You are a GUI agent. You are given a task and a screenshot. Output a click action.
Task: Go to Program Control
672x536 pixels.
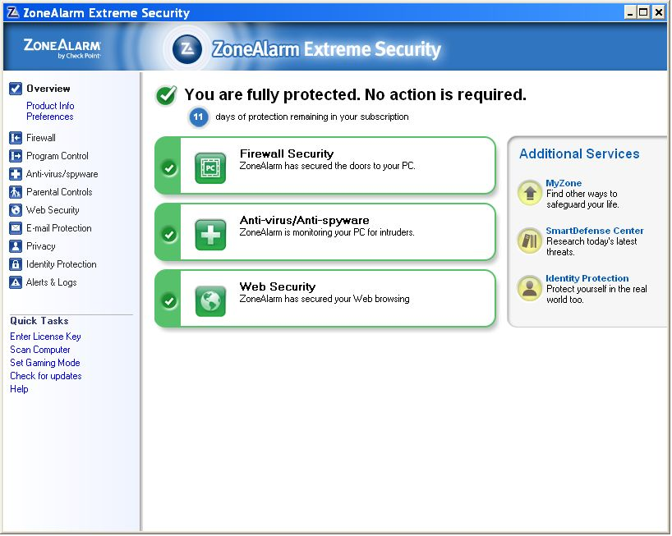[58, 156]
